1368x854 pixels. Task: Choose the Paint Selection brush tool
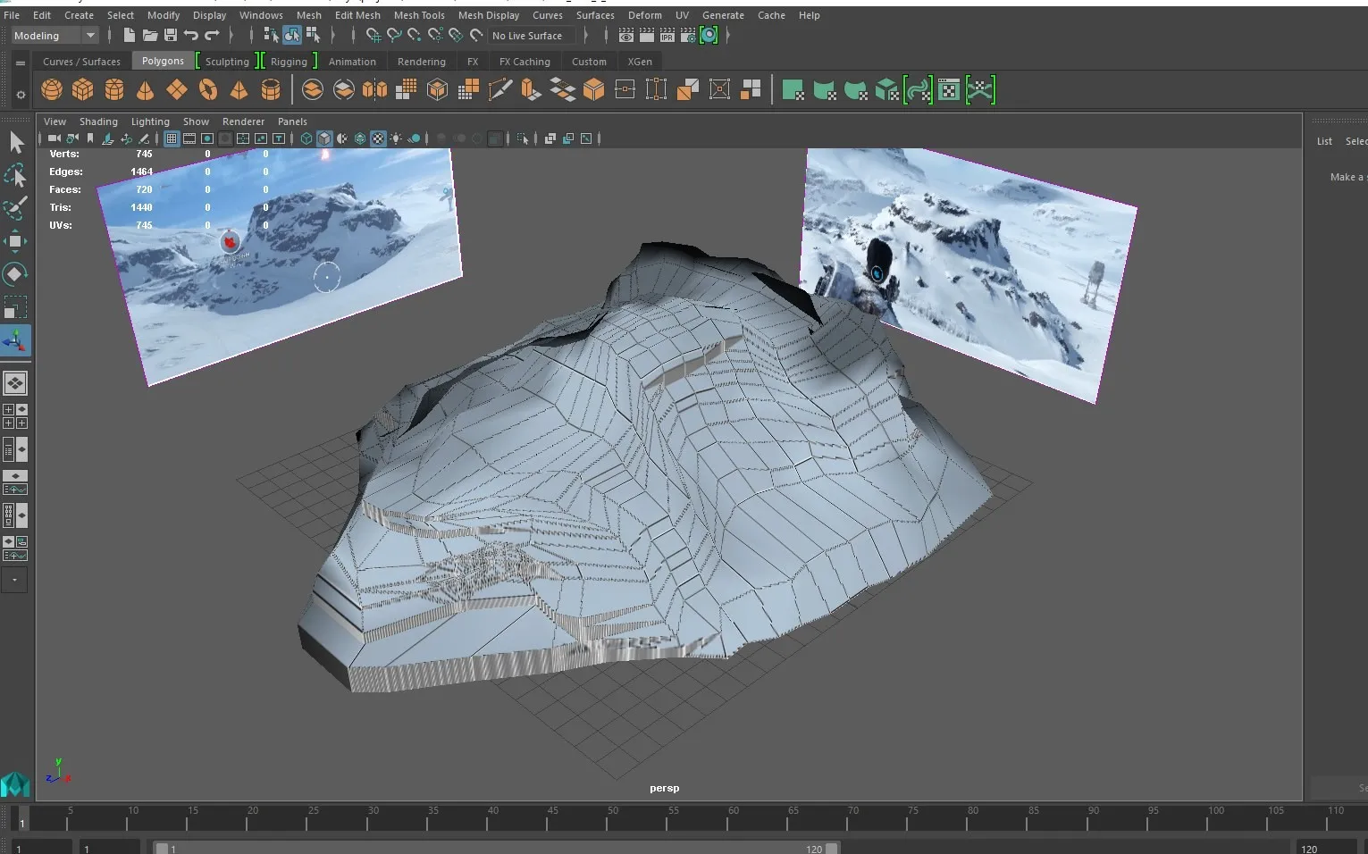[x=15, y=208]
